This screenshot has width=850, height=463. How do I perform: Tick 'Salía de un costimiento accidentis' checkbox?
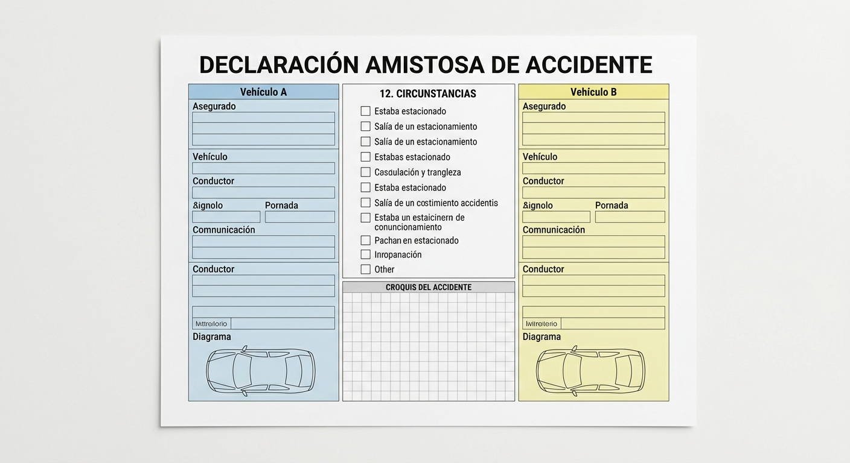tap(365, 203)
